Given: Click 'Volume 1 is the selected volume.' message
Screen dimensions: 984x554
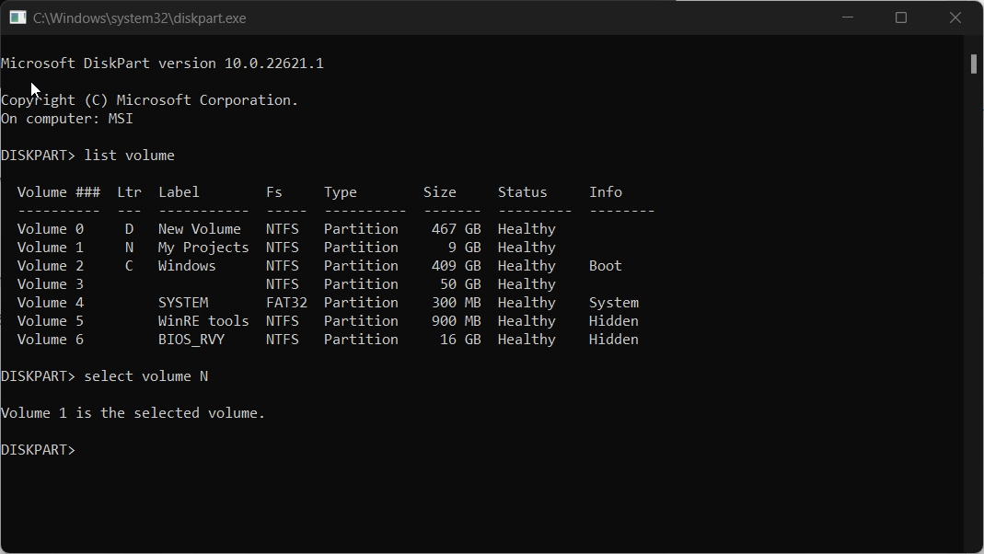Looking at the screenshot, I should point(133,413).
